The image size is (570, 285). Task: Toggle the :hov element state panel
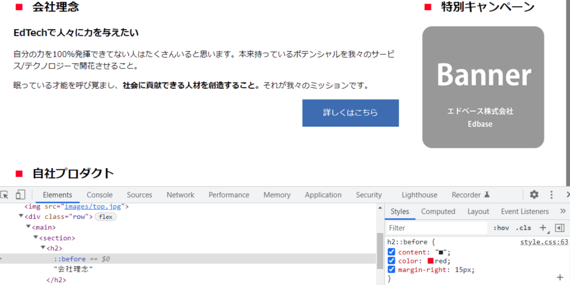[501, 228]
